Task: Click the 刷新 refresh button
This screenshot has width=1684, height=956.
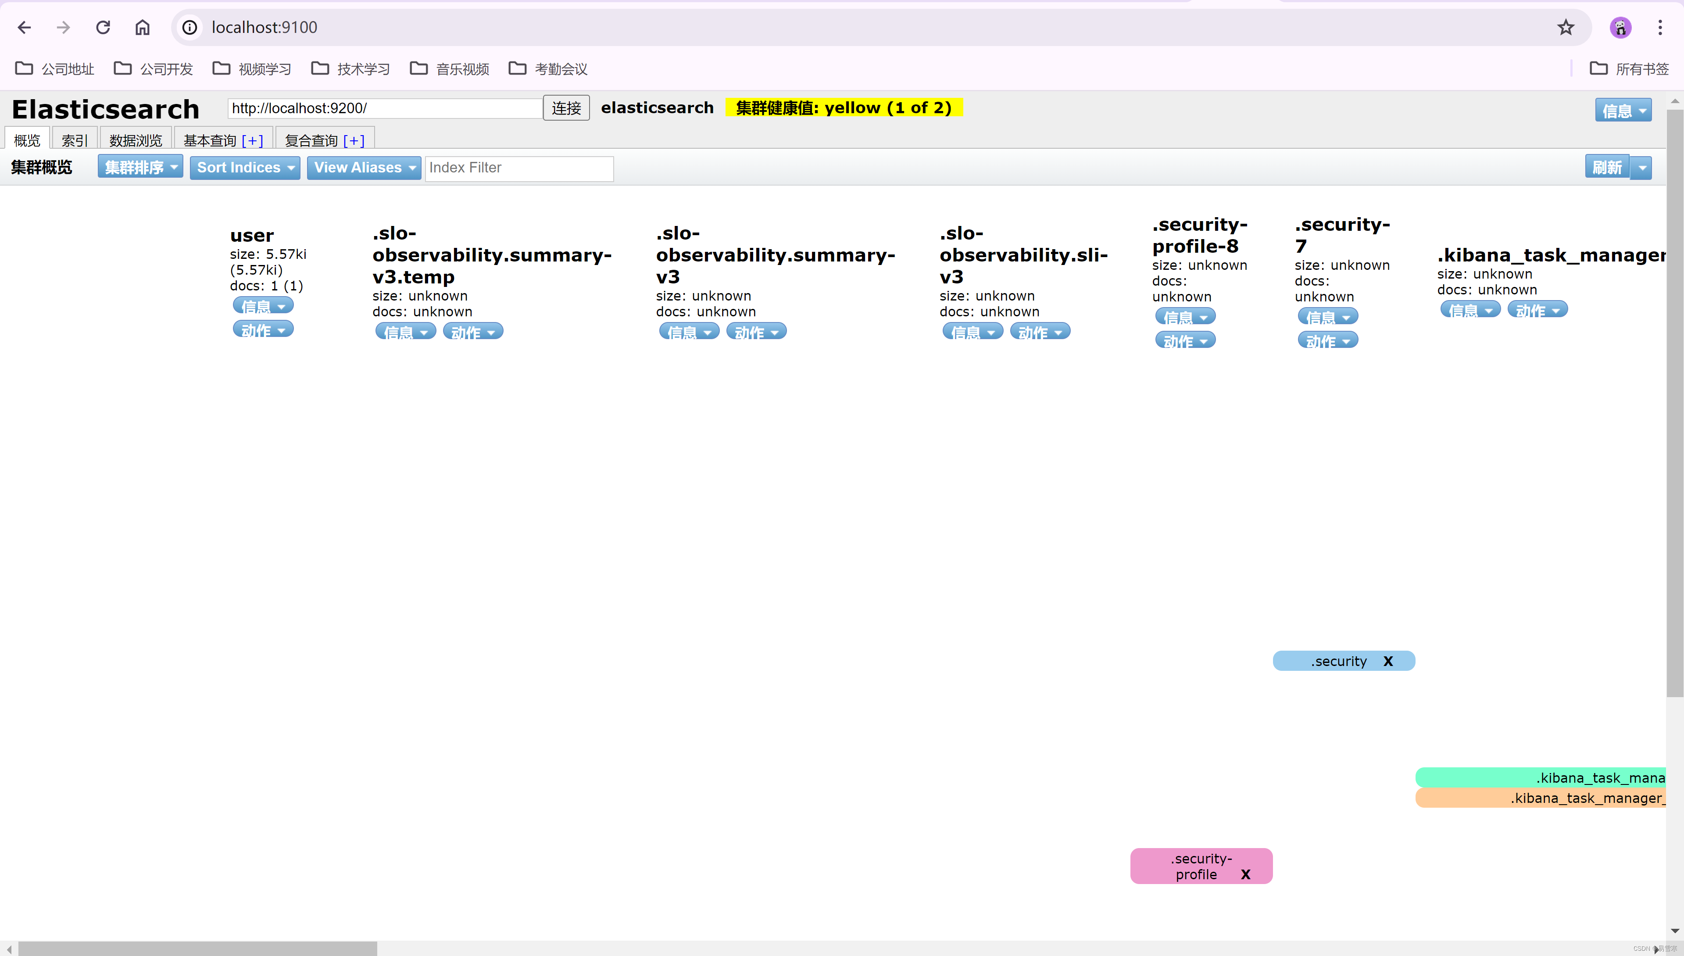Action: click(1608, 167)
